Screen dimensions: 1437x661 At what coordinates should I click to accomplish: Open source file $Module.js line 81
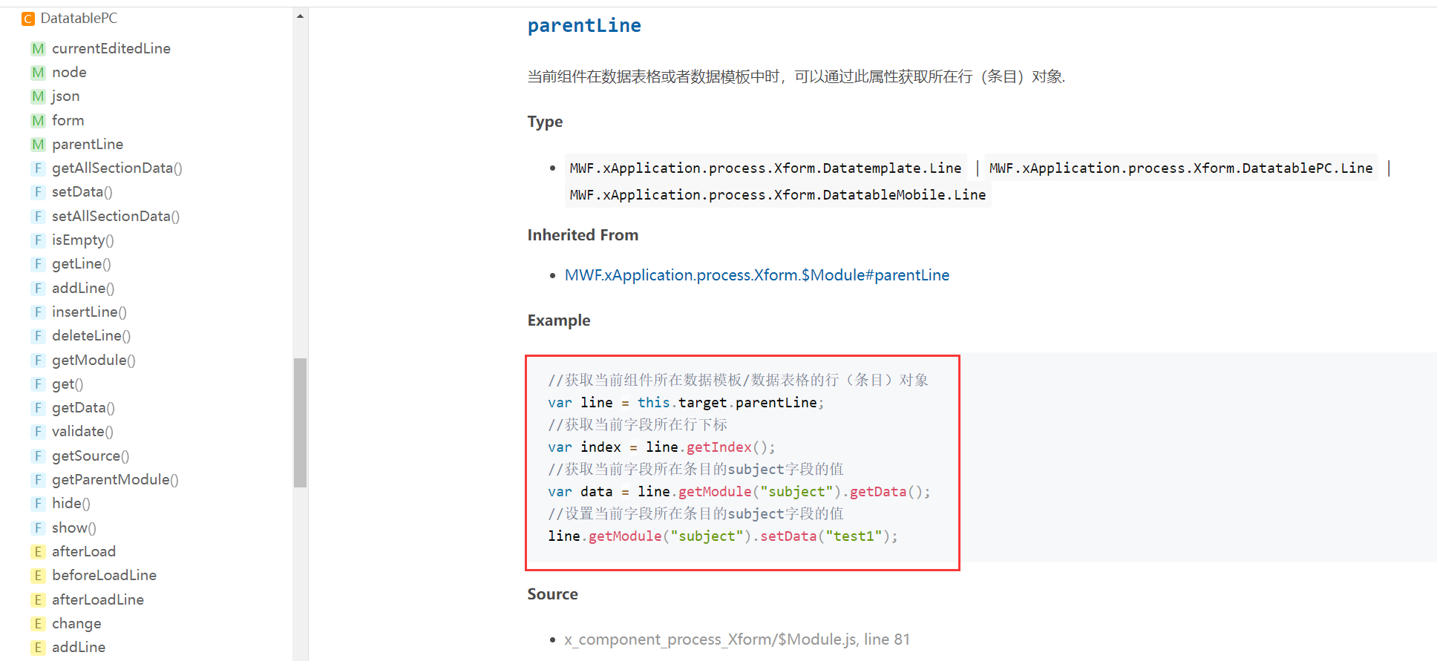click(x=736, y=639)
